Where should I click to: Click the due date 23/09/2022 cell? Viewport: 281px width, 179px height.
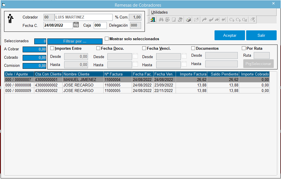pyautogui.click(x=165, y=85)
